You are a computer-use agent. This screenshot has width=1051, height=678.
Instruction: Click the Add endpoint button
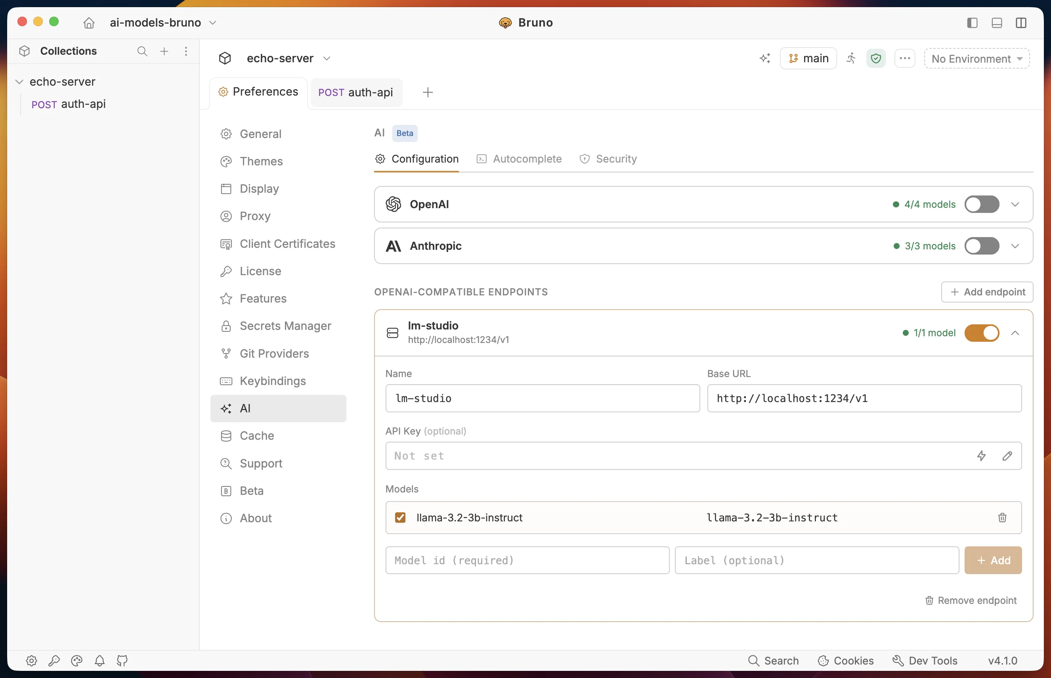987,292
